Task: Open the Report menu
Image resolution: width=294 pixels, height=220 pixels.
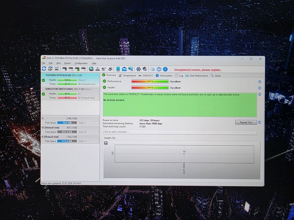Action: [x=67, y=63]
